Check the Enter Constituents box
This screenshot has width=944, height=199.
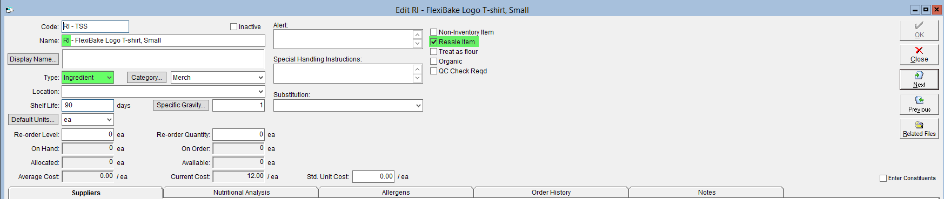(883, 178)
